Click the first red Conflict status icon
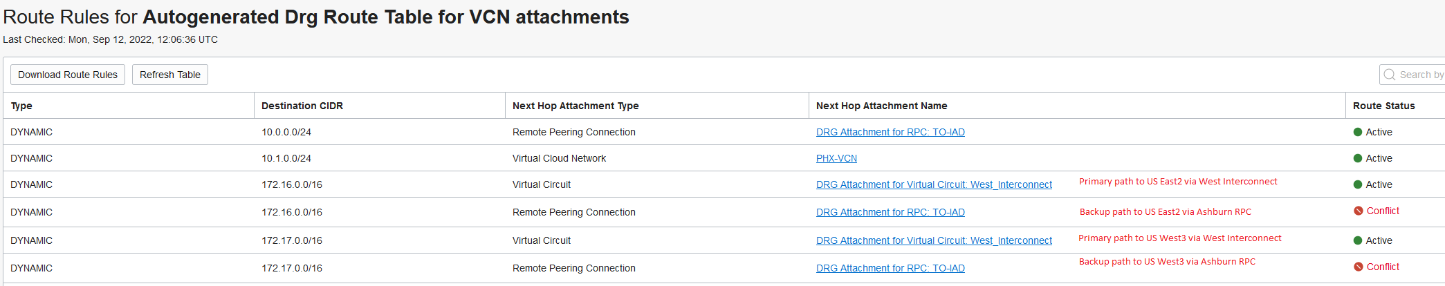Viewport: 1445px width, 286px height. 1359,211
